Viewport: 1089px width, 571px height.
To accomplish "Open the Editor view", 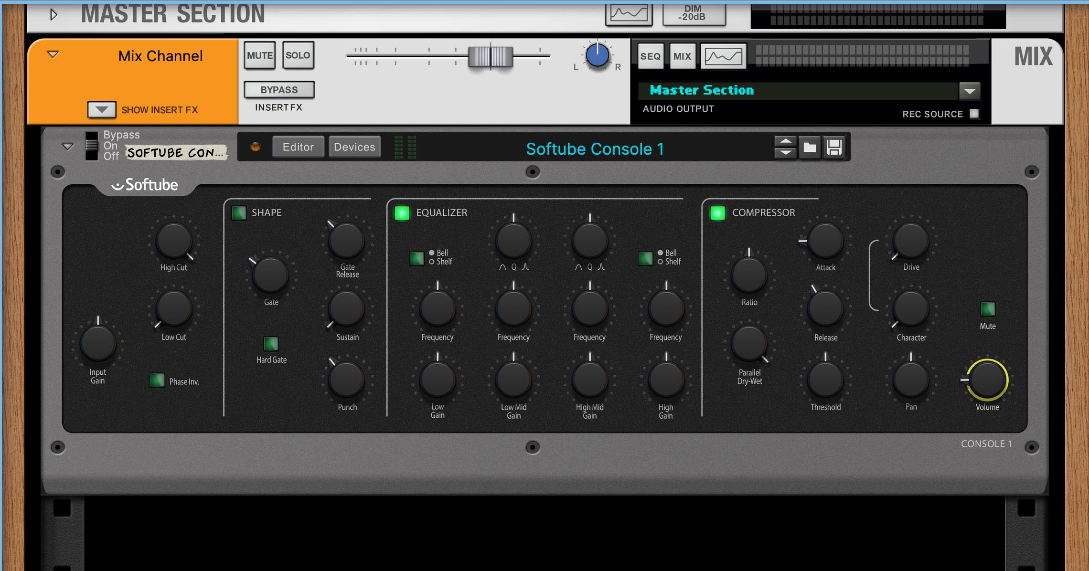I will pos(298,147).
